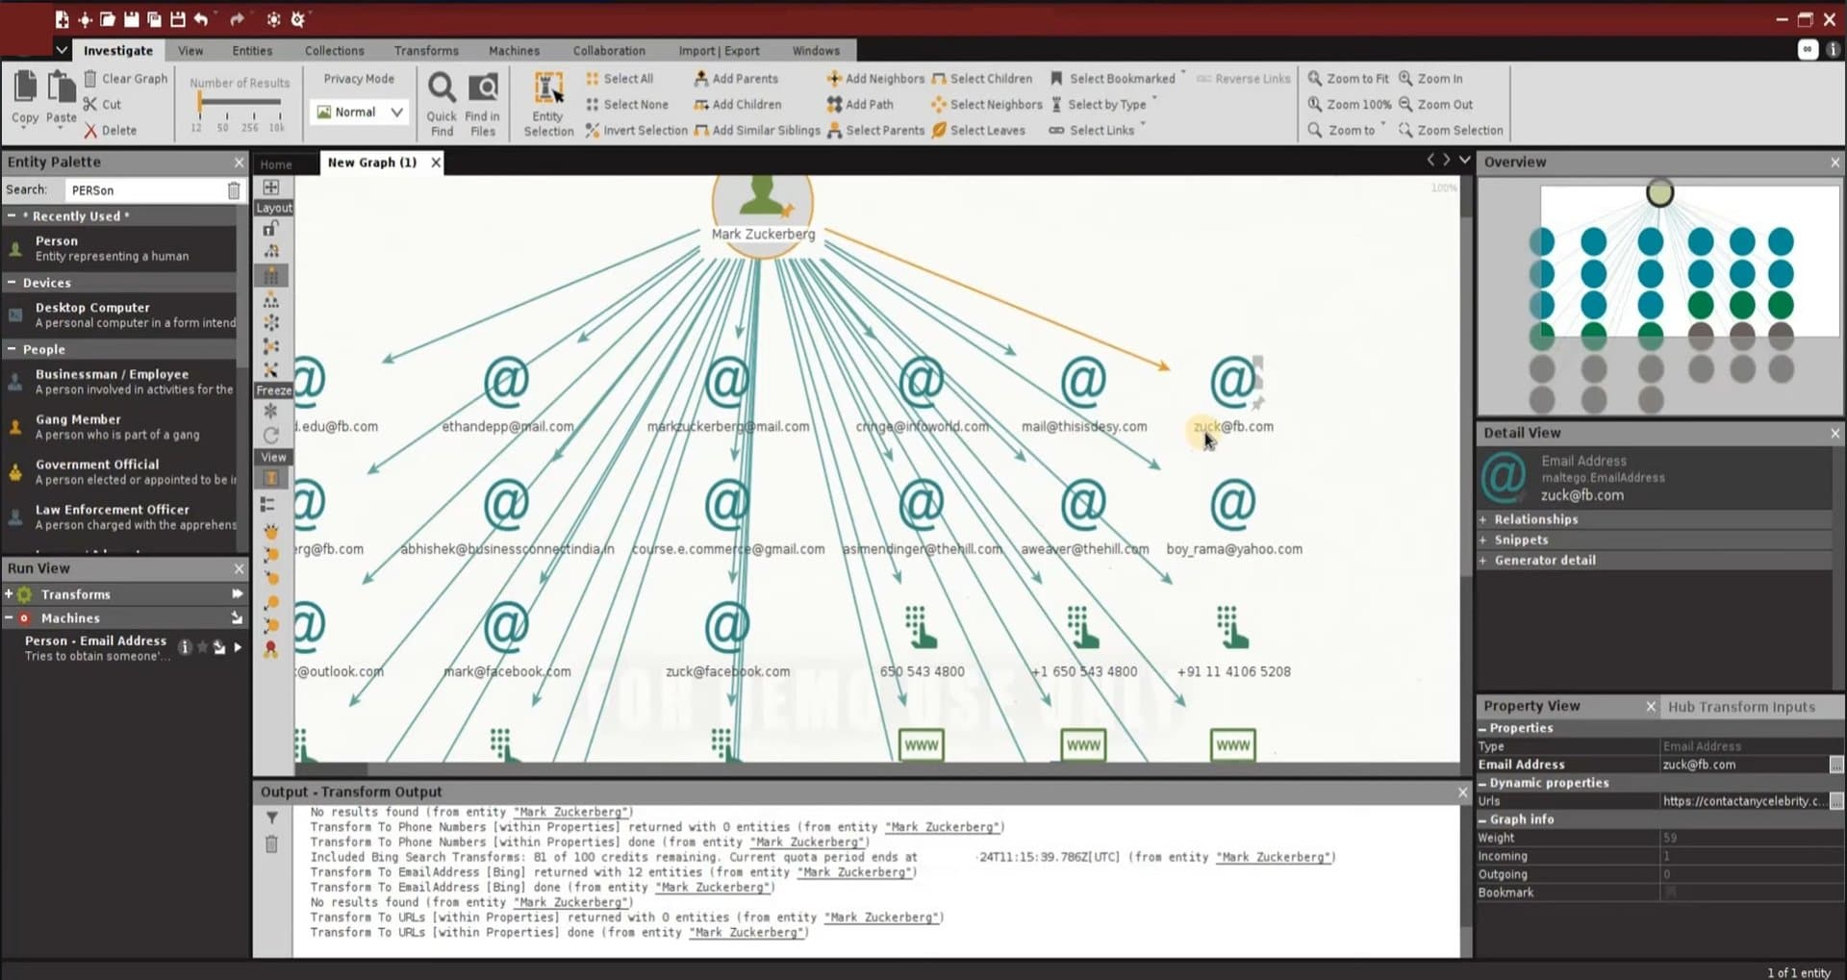
Task: Click the Entity Palette search field
Action: point(144,190)
